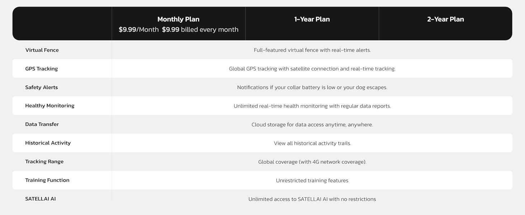The width and height of the screenshot is (525, 215).
Task: Click the Global GPS tracking description text
Action: point(312,69)
